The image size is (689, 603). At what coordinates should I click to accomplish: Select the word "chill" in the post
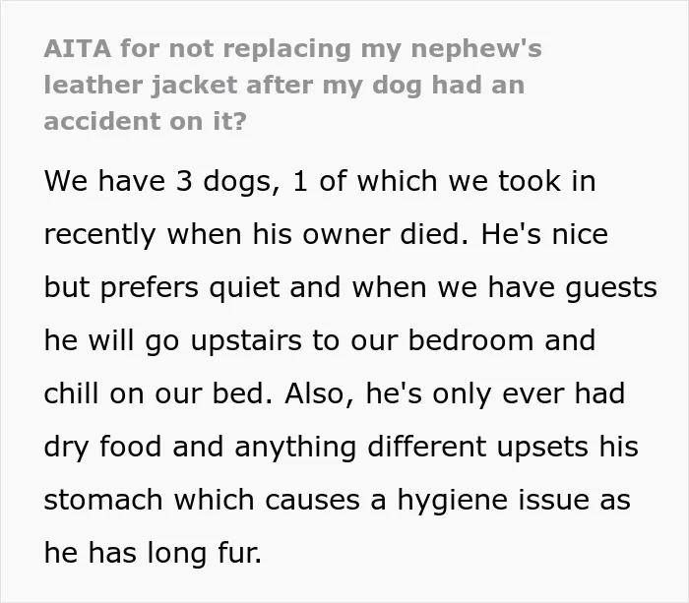pyautogui.click(x=73, y=392)
